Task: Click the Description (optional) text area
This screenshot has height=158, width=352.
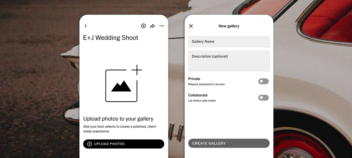Action: [229, 61]
